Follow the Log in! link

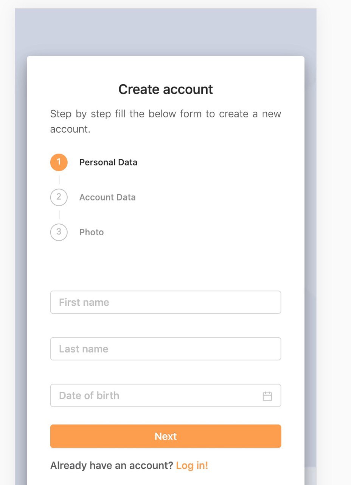192,465
